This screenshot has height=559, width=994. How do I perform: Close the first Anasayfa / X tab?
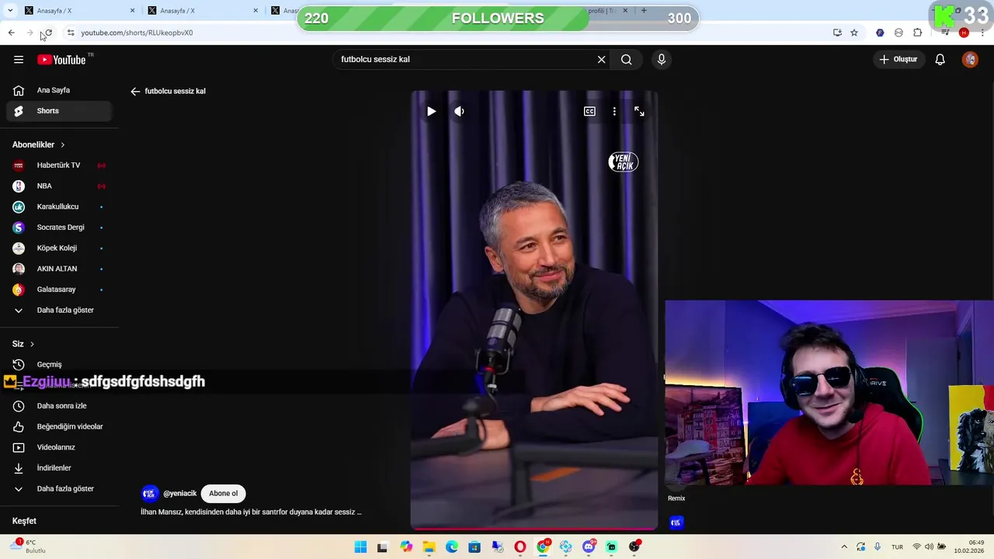tap(132, 11)
